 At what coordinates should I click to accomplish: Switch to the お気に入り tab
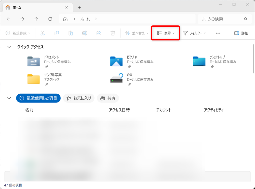[79, 98]
